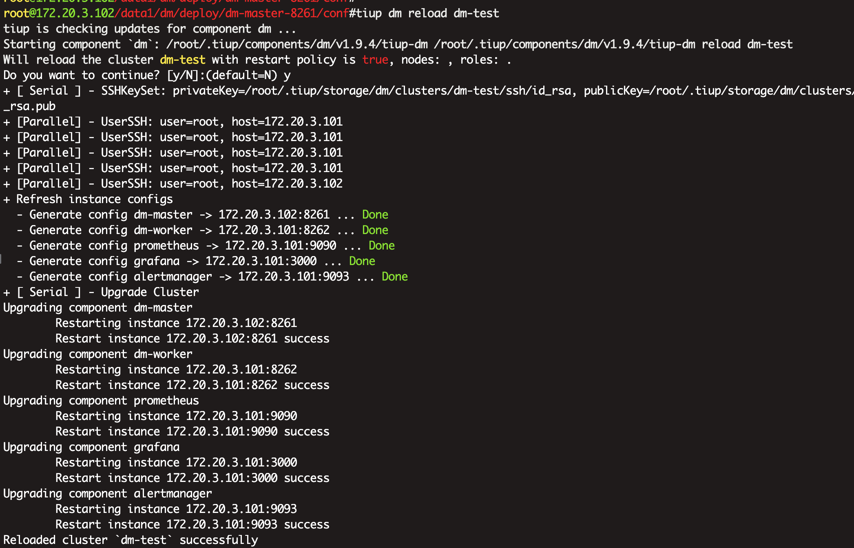Click the green Done after dm-master config
The image size is (854, 548).
[375, 215]
